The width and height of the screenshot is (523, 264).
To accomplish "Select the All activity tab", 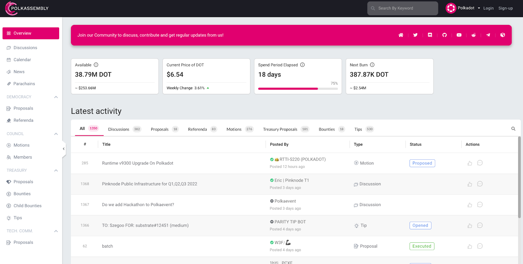I will (x=89, y=129).
